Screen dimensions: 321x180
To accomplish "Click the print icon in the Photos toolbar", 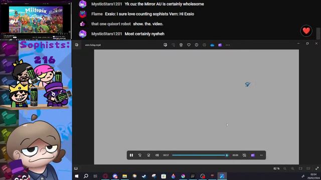I will pos(204,45).
